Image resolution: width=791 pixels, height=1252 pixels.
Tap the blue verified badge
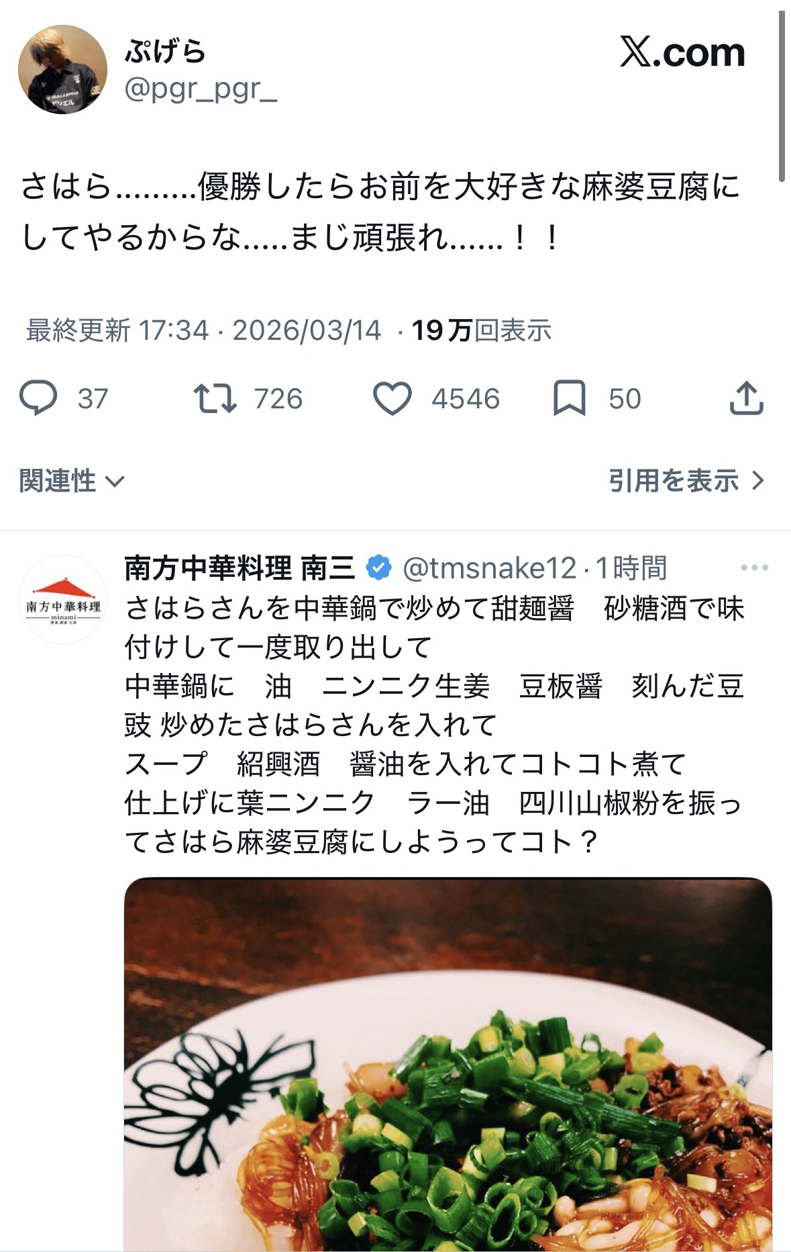(378, 568)
